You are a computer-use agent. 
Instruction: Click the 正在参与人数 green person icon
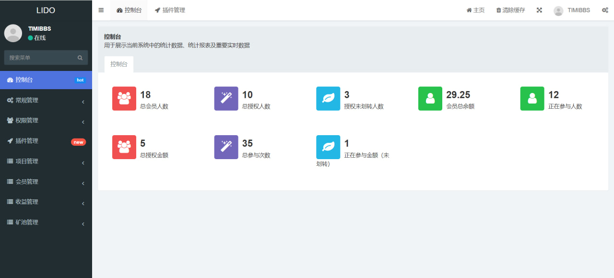(x=532, y=98)
